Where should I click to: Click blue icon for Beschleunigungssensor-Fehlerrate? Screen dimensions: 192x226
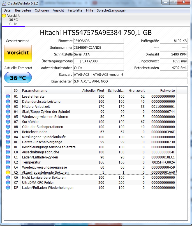[x=8, y=147]
